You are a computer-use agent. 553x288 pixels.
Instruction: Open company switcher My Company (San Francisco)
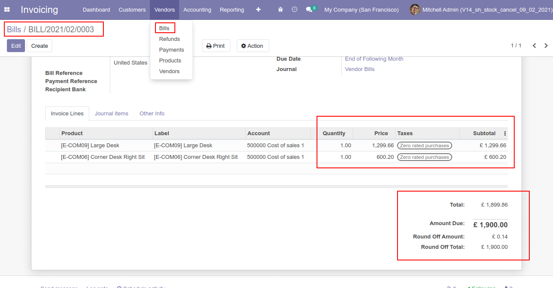click(361, 9)
